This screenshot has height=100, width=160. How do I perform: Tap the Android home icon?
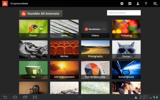click(15, 97)
